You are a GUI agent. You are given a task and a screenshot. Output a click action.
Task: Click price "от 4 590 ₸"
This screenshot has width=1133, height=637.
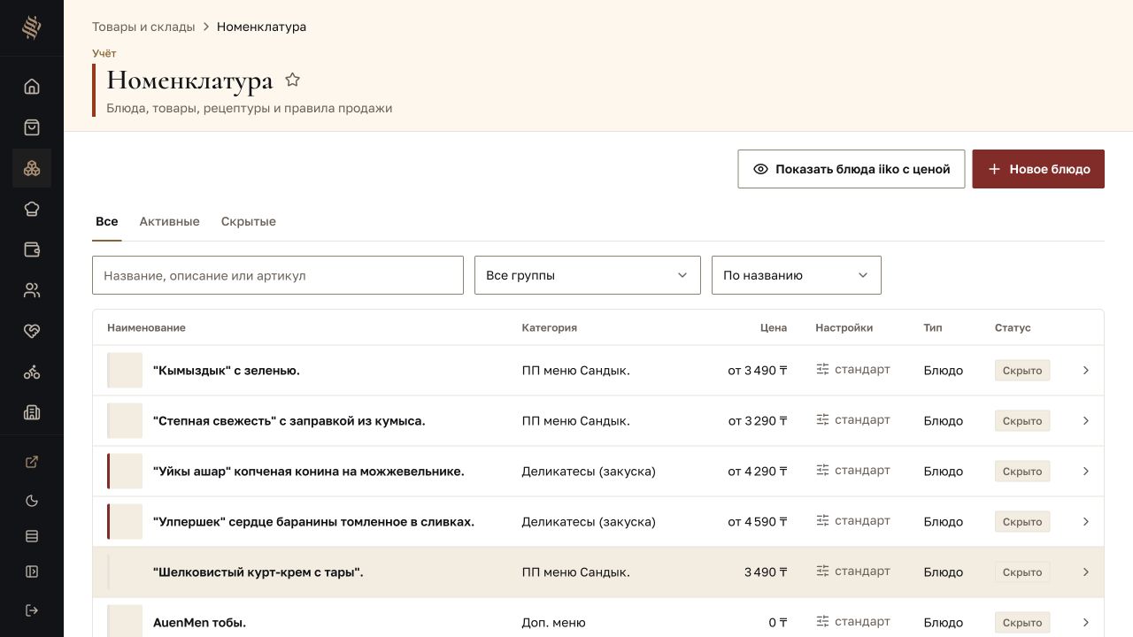click(758, 522)
